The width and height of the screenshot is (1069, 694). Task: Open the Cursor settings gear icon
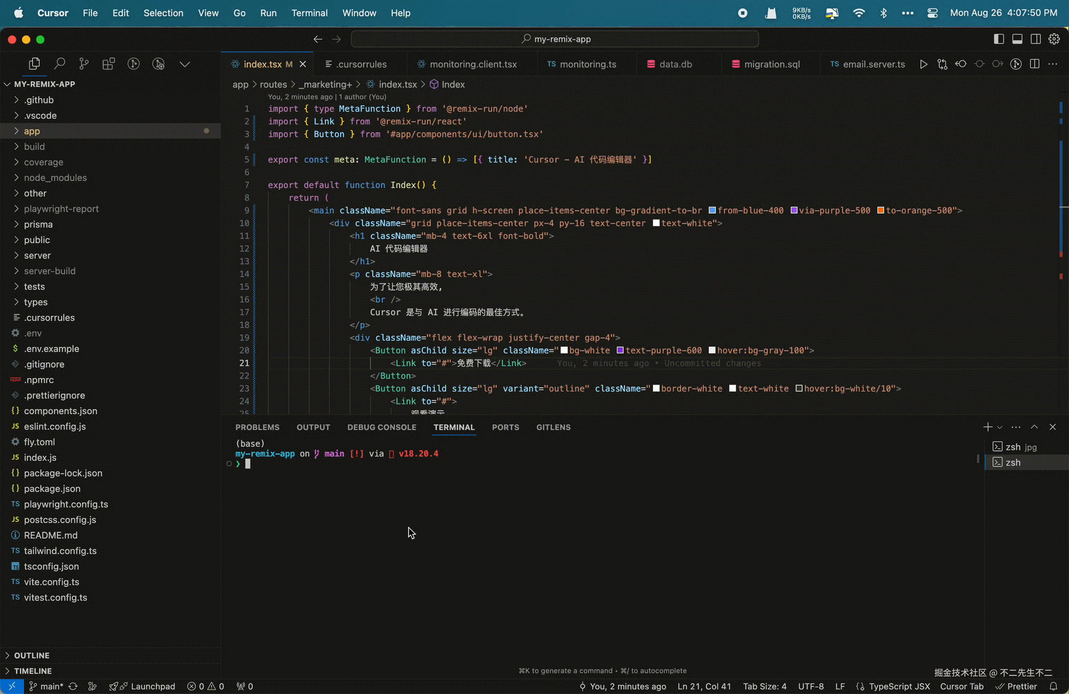click(1054, 39)
